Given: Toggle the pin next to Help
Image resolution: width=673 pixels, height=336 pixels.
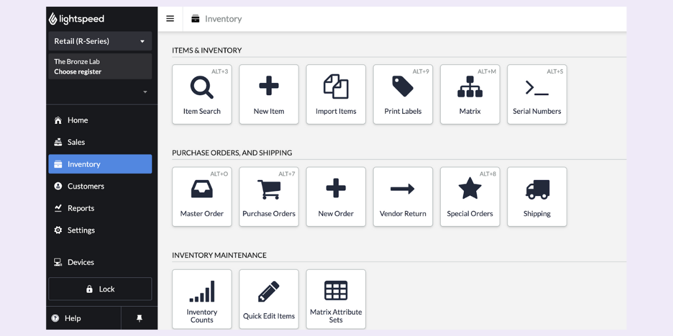Looking at the screenshot, I should pyautogui.click(x=139, y=318).
